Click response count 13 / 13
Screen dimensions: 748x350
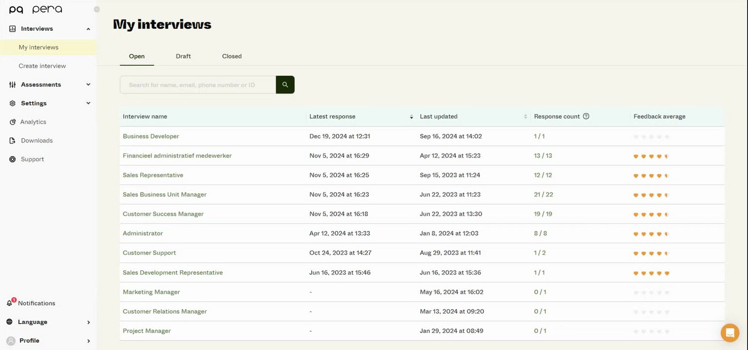click(x=543, y=156)
